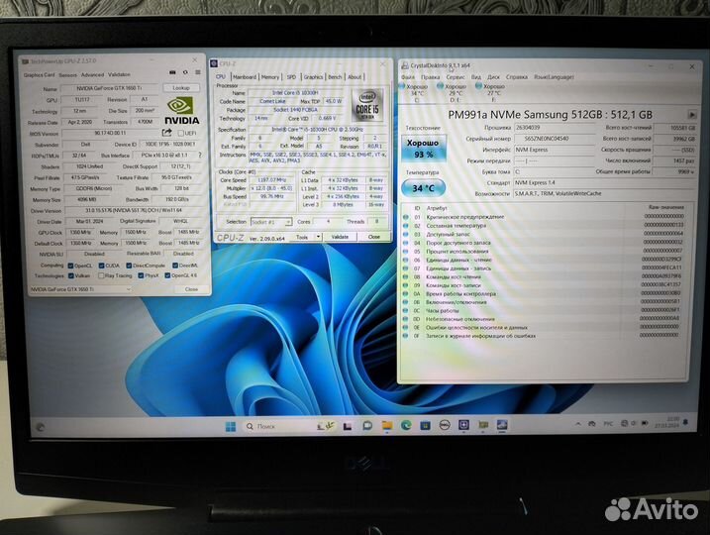Switch to the Sensors tab in GPU-Z

pyautogui.click(x=67, y=75)
